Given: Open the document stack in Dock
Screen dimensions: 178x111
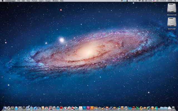Looking at the screenshot, I should [x=169, y=108].
